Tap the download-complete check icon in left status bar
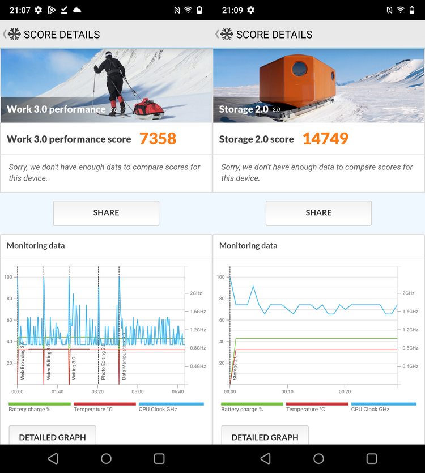Image resolution: width=425 pixels, height=473 pixels. pos(64,10)
